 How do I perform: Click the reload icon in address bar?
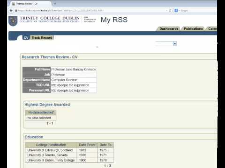(170, 10)
